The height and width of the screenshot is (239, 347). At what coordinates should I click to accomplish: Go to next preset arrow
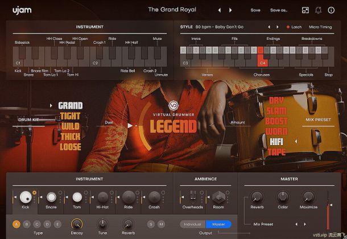pos(230,10)
